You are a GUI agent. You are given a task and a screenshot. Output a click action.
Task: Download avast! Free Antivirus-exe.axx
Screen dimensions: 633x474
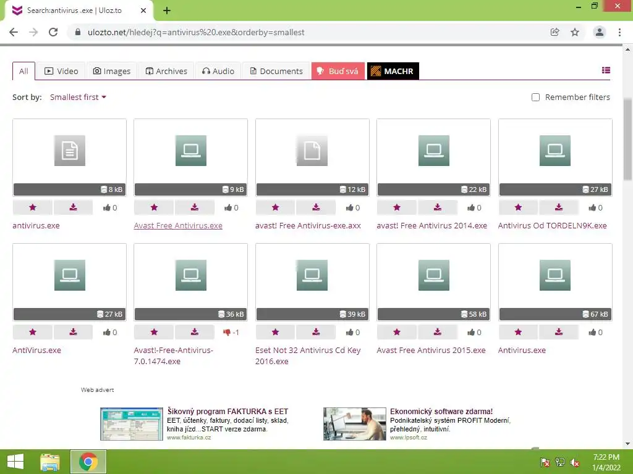pos(316,207)
